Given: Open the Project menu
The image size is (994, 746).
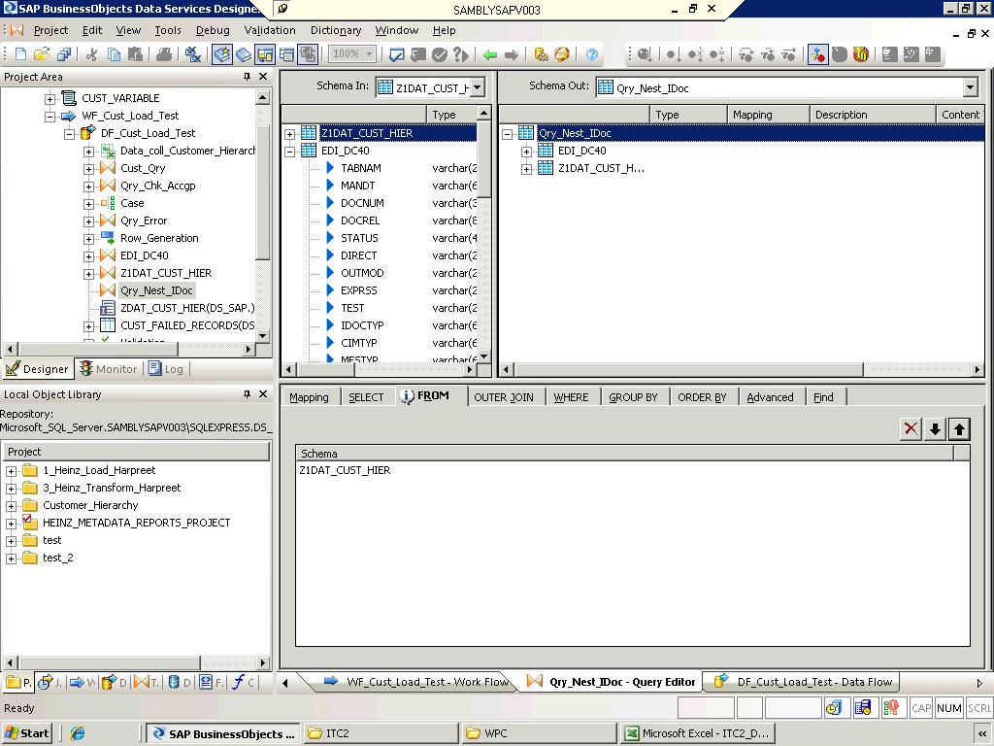Looking at the screenshot, I should point(50,30).
